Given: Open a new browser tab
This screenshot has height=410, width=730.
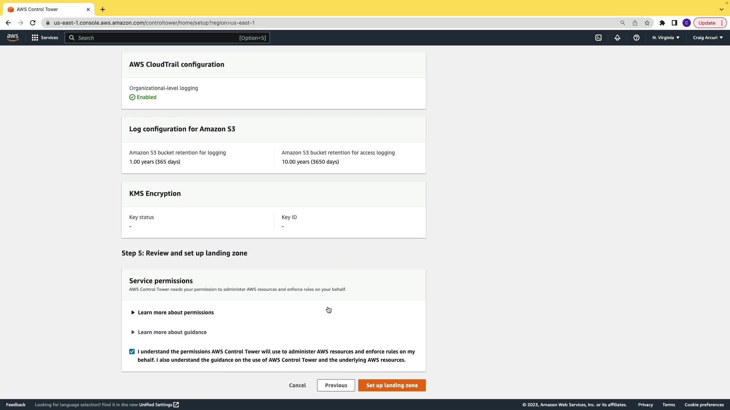Looking at the screenshot, I should coord(103,9).
